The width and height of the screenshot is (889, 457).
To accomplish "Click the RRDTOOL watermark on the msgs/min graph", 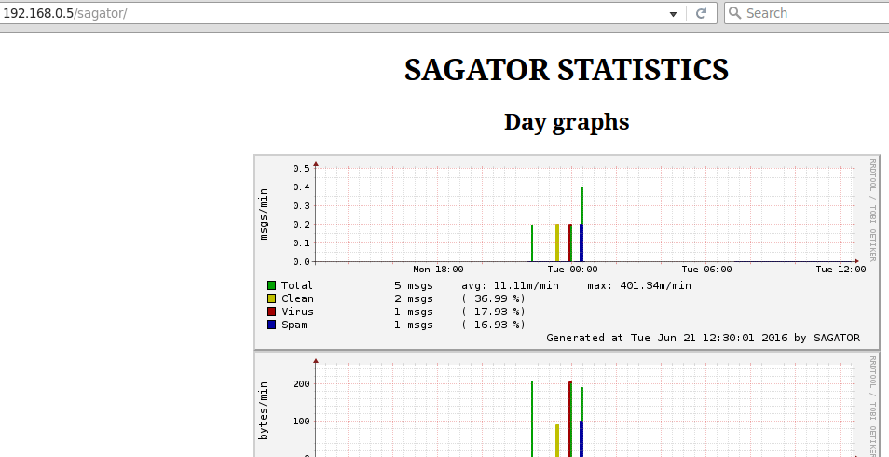I will point(873,210).
